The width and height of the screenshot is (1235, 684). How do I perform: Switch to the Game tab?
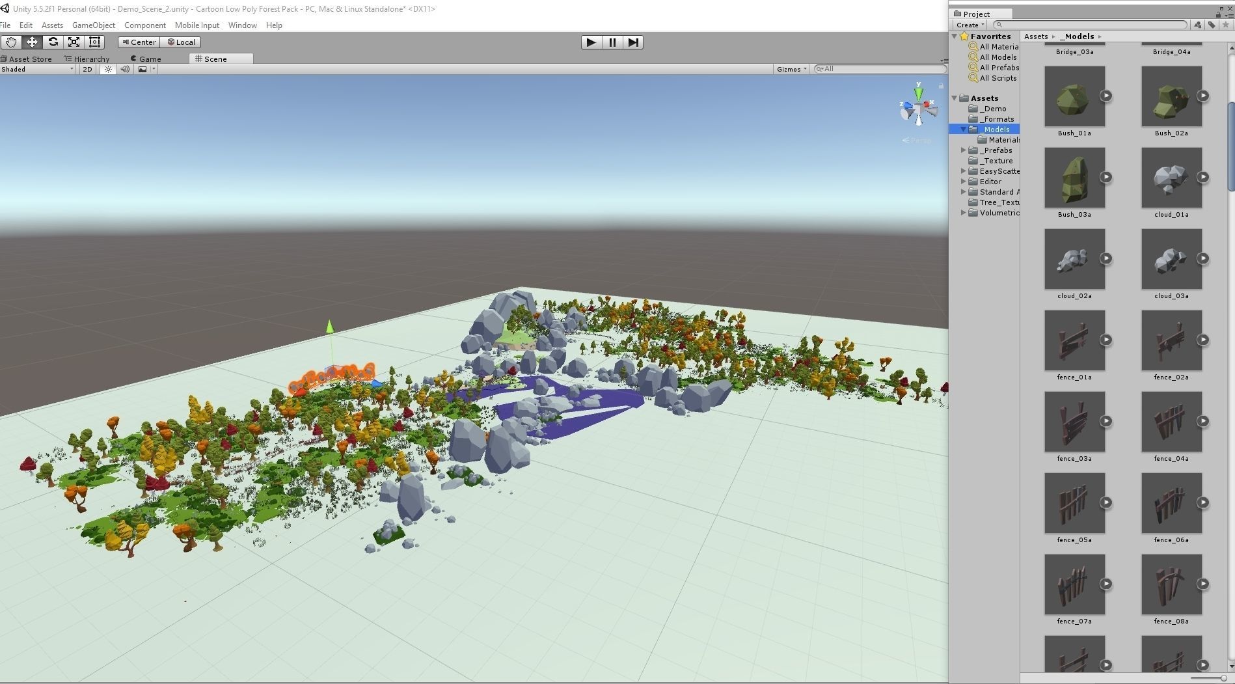(x=146, y=59)
